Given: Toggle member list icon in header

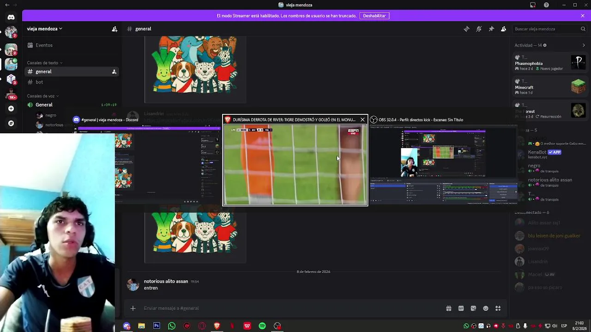Looking at the screenshot, I should click(504, 29).
